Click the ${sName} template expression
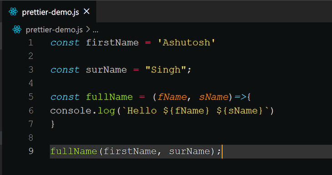 [x=240, y=111]
